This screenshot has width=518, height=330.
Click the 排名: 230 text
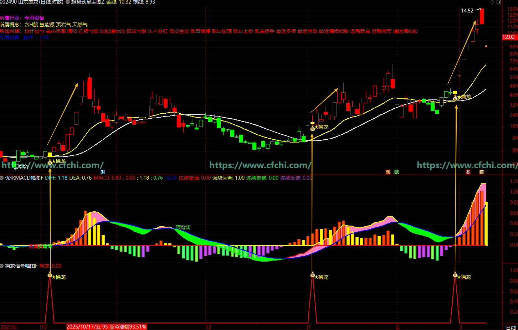pyautogui.click(x=36, y=38)
